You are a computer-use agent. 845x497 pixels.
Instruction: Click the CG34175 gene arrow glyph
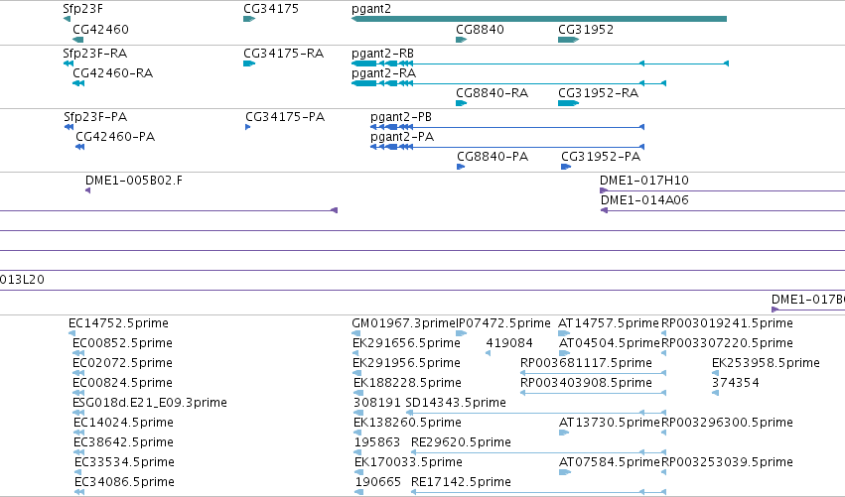pyautogui.click(x=249, y=19)
